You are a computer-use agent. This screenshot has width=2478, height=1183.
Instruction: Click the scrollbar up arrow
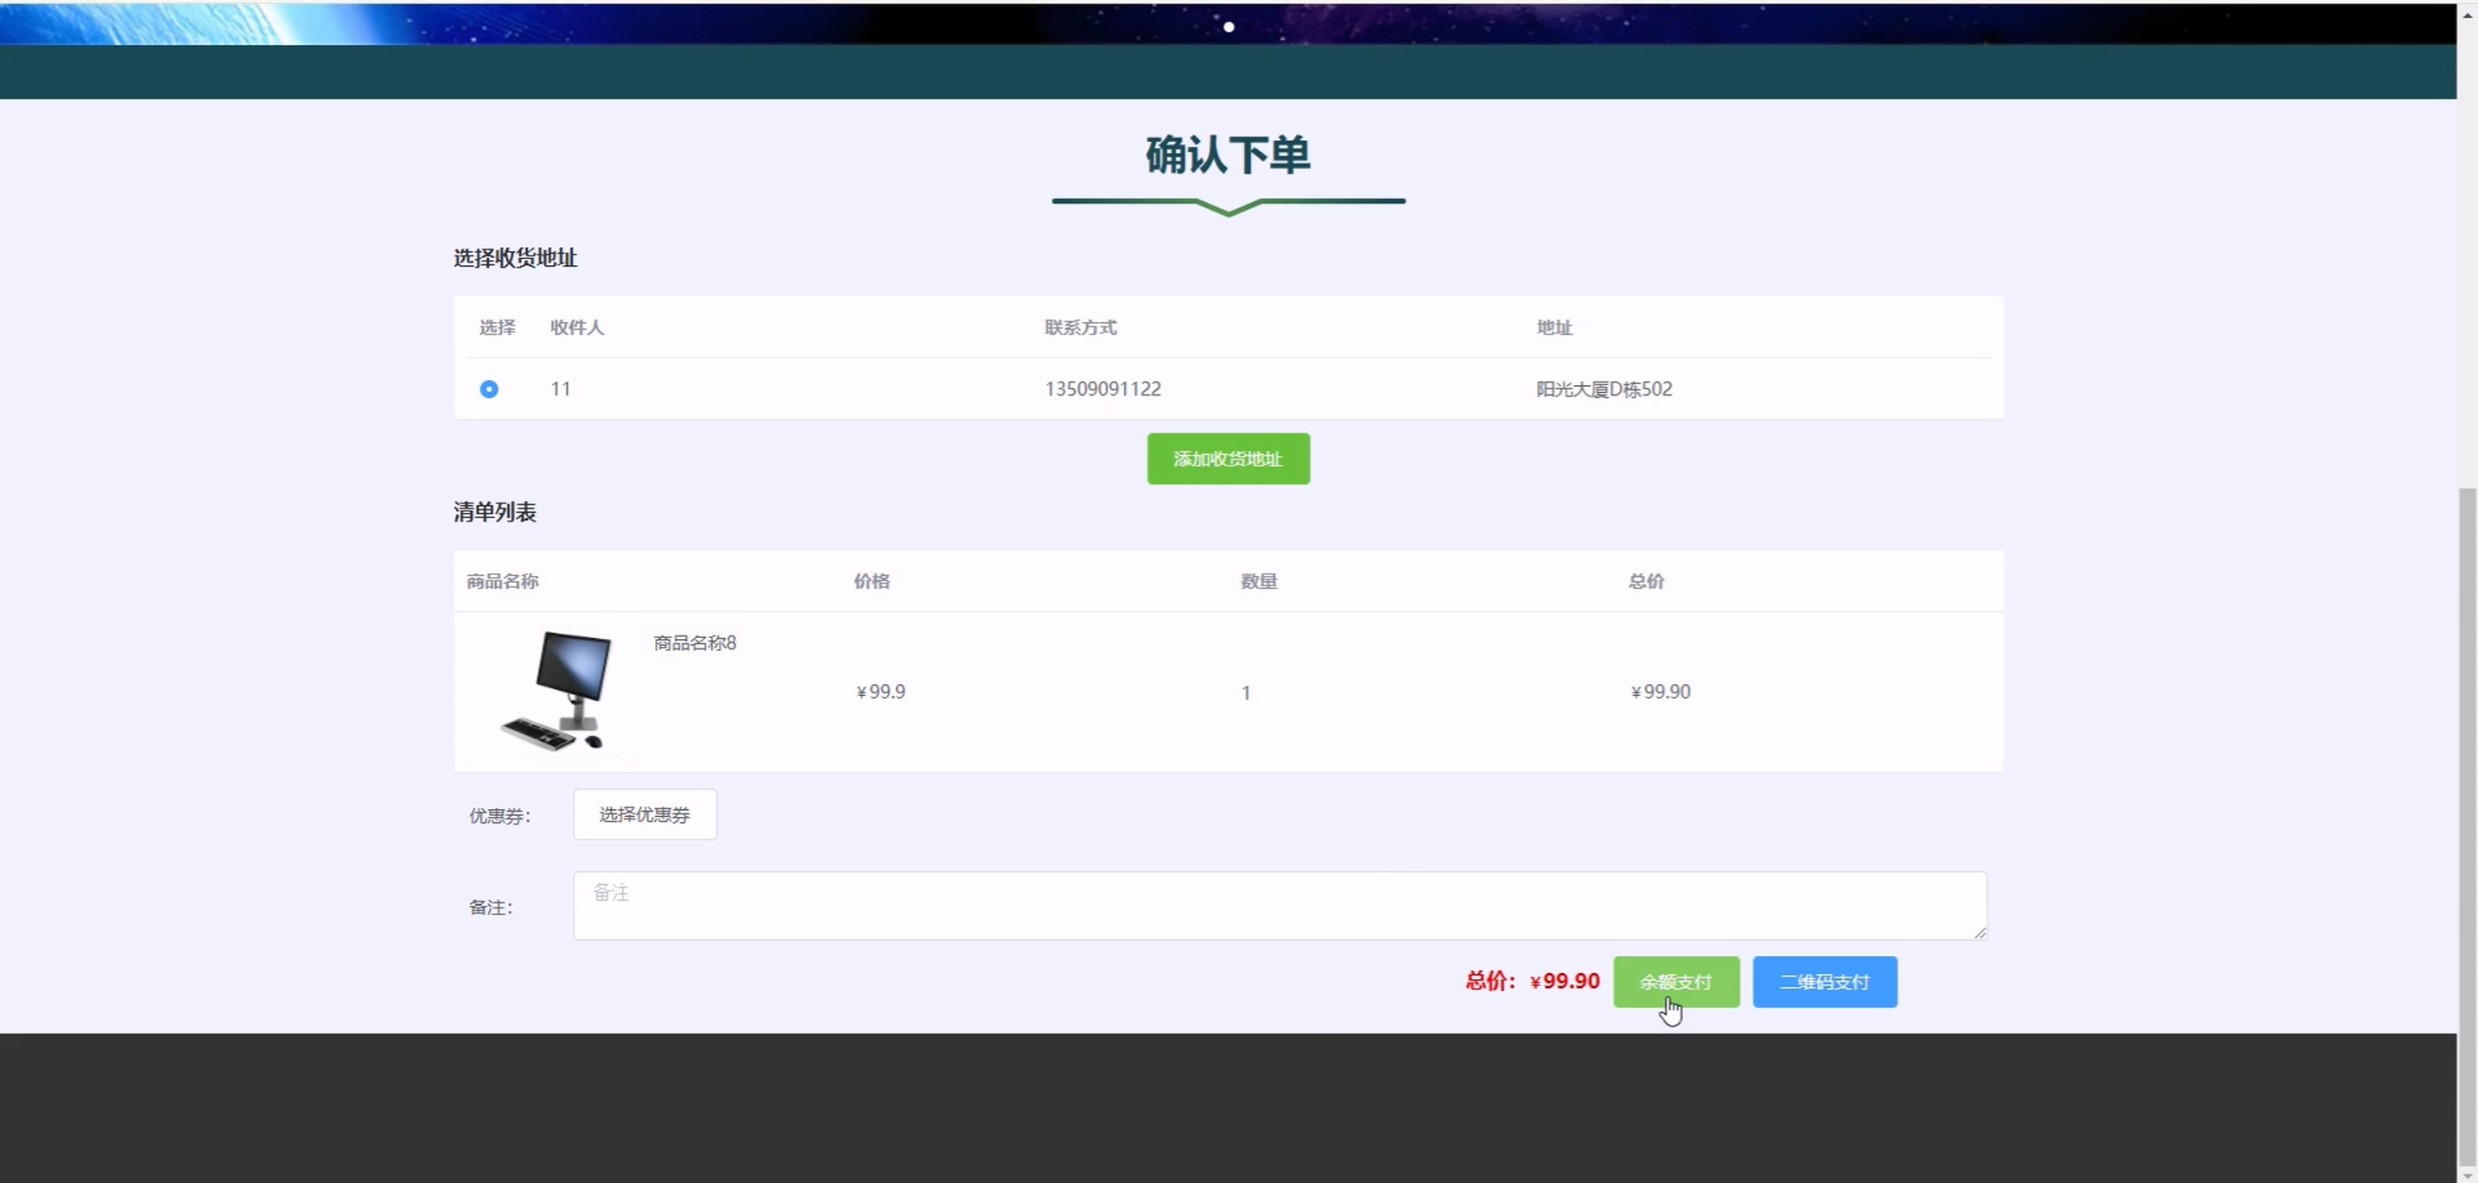pyautogui.click(x=2468, y=16)
